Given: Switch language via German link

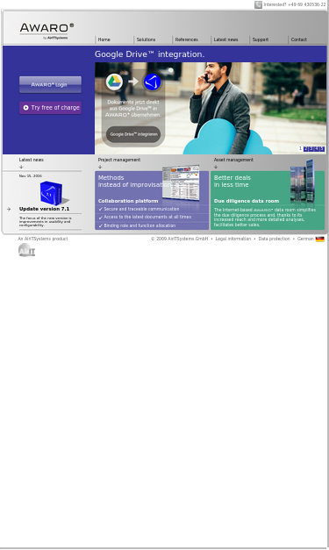Looking at the screenshot, I should (x=305, y=239).
